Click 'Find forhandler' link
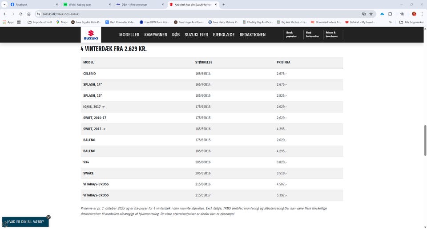Image resolution: width=427 pixels, height=229 pixels. pos(312,35)
